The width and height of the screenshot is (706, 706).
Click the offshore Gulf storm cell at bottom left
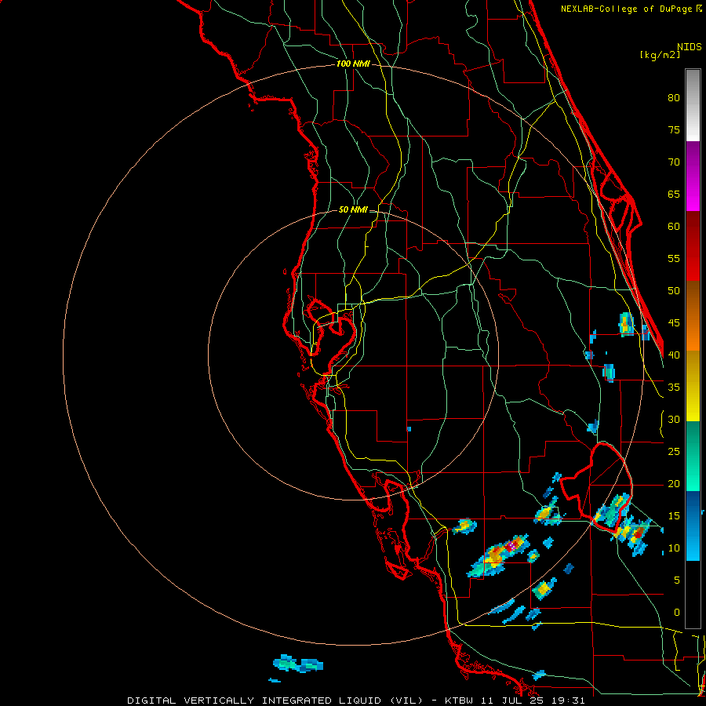pyautogui.click(x=297, y=664)
